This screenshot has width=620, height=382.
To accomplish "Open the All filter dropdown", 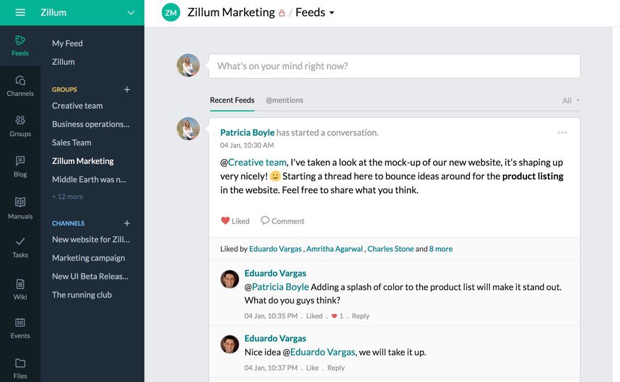I will tap(571, 100).
